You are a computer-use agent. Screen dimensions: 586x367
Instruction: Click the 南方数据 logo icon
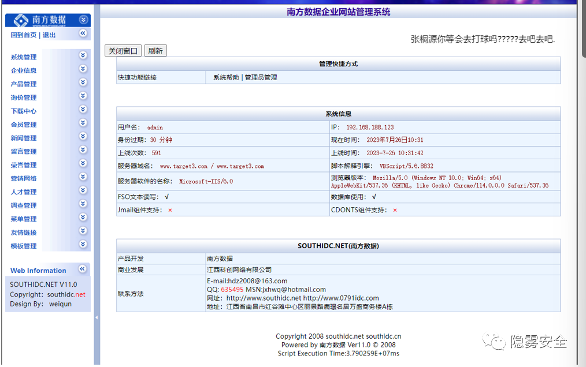(21, 20)
